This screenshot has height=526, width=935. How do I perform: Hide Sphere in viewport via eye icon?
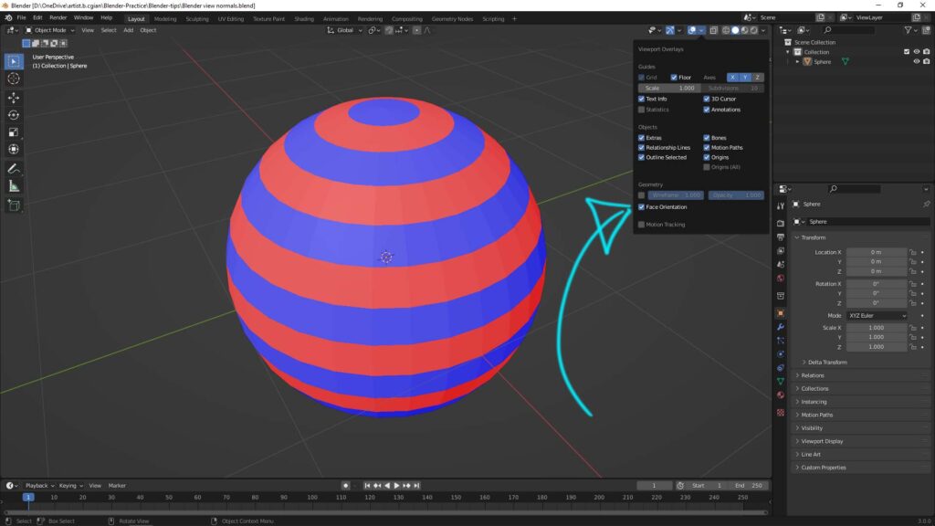click(917, 61)
